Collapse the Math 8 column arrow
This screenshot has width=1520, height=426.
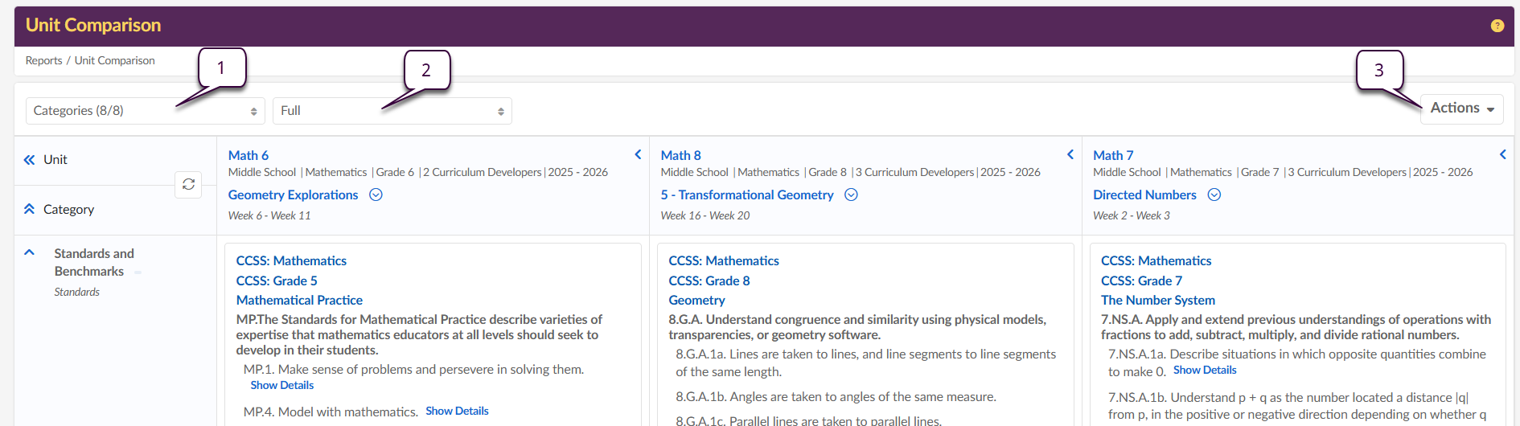(x=1070, y=154)
